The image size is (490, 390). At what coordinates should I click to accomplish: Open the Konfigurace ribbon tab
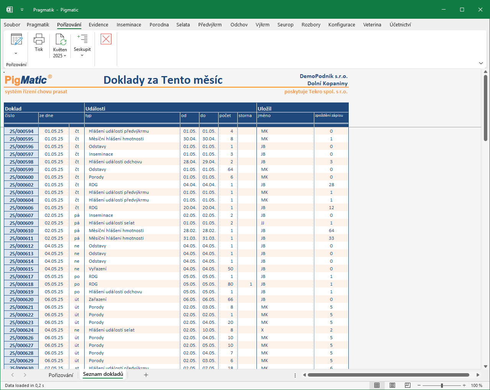(x=342, y=25)
